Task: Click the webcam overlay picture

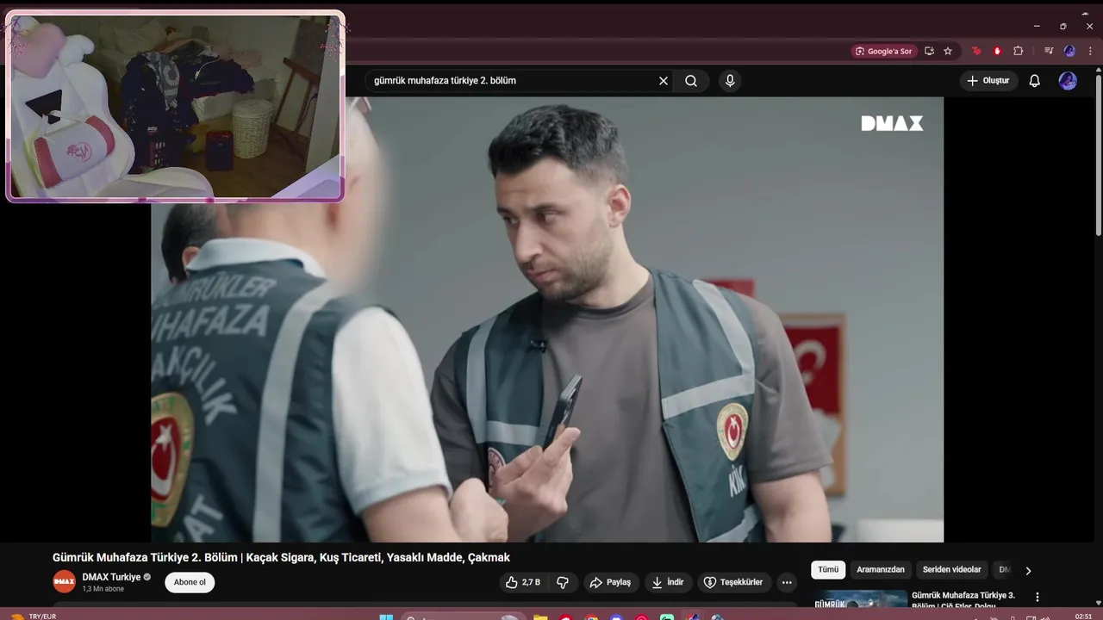Action: (x=175, y=107)
